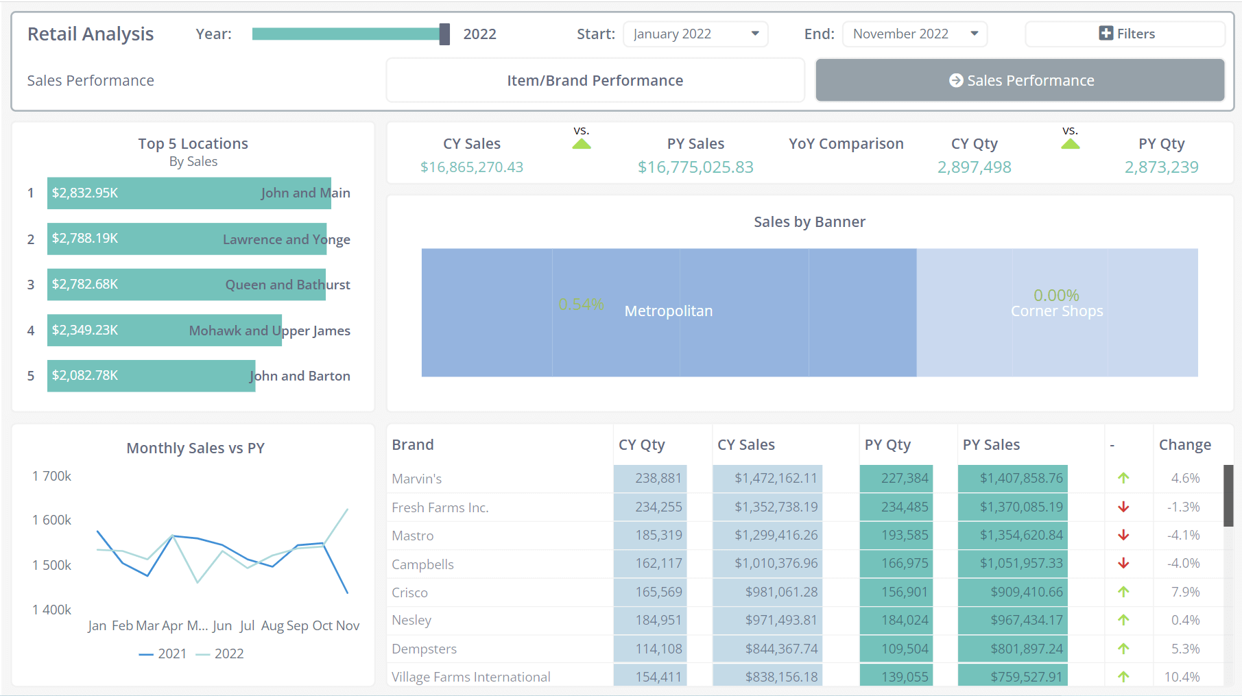Click the red down arrow for Mastro
1242x696 pixels.
tap(1123, 536)
